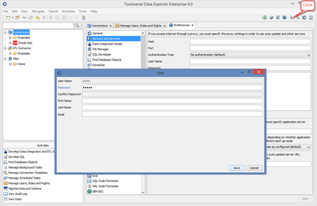This screenshot has height=206, width=317.
Task: Click the Email input field
Action: (173, 114)
